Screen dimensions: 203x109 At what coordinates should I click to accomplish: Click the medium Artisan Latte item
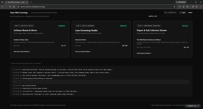[x=21, y=40]
